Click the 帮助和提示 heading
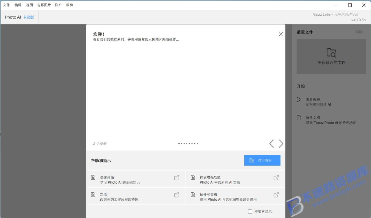This screenshot has height=218, width=371. [x=101, y=161]
